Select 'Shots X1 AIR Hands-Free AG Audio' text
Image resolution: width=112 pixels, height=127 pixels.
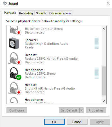50,88
